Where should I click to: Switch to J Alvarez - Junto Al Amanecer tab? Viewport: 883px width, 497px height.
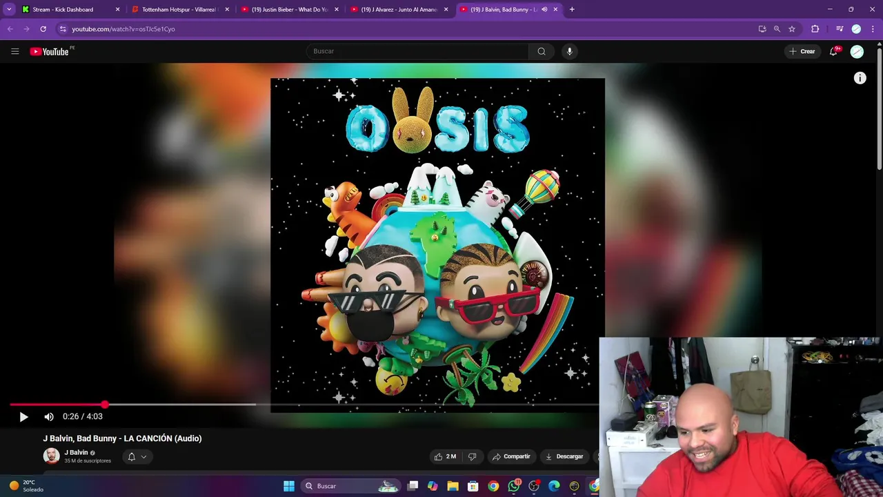(399, 10)
